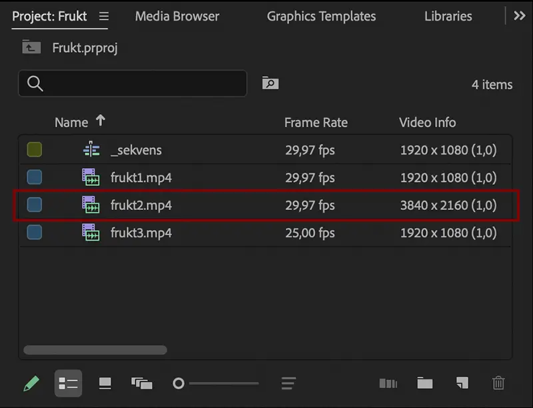Viewport: 533px width, 408px height.
Task: Switch to Icon View
Action: click(105, 383)
